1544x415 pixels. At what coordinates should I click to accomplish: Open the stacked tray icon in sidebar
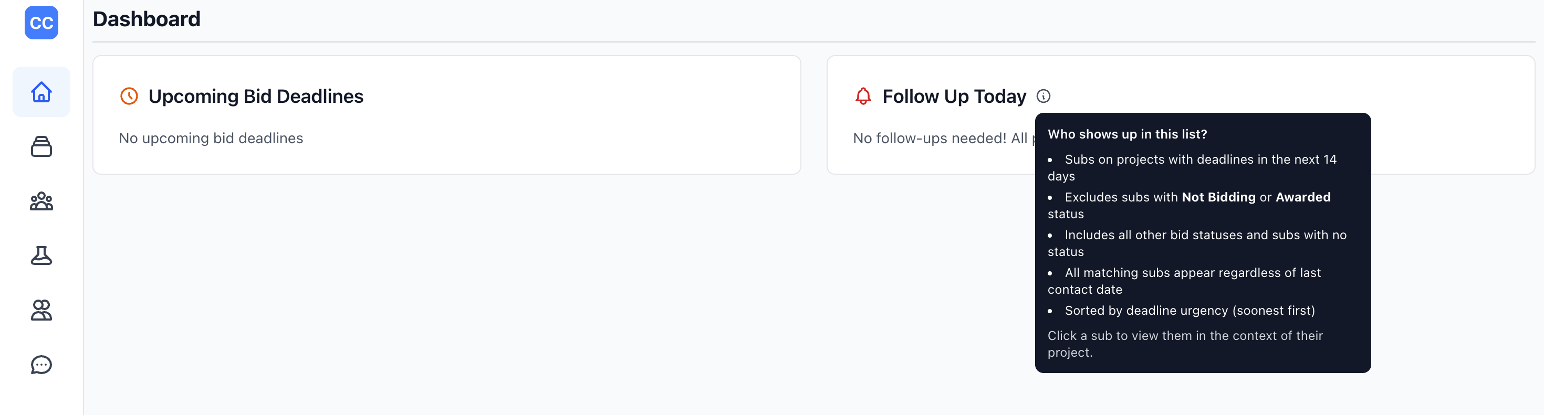pos(41,146)
